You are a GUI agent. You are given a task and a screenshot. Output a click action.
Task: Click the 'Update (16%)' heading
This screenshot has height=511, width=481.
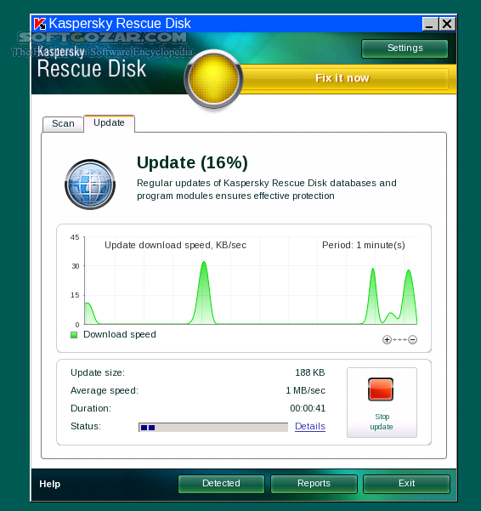point(192,162)
